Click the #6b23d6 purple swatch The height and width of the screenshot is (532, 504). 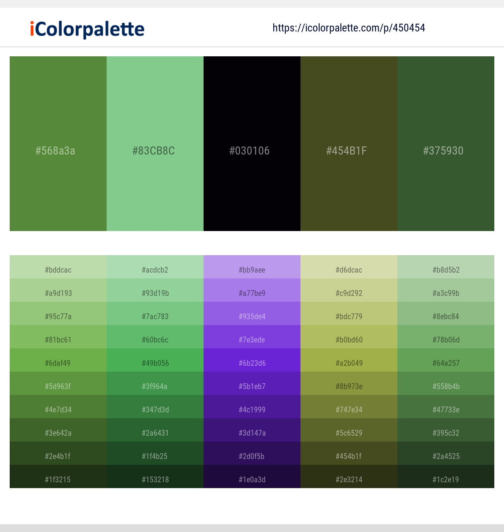click(252, 363)
